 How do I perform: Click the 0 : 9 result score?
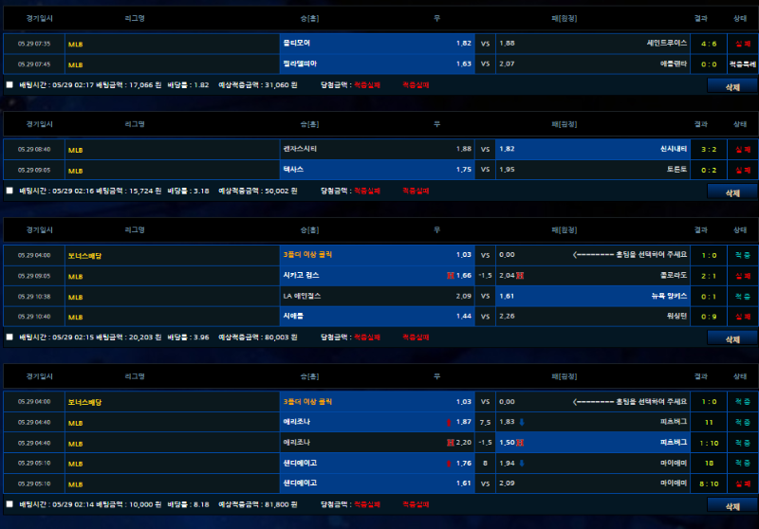click(709, 317)
